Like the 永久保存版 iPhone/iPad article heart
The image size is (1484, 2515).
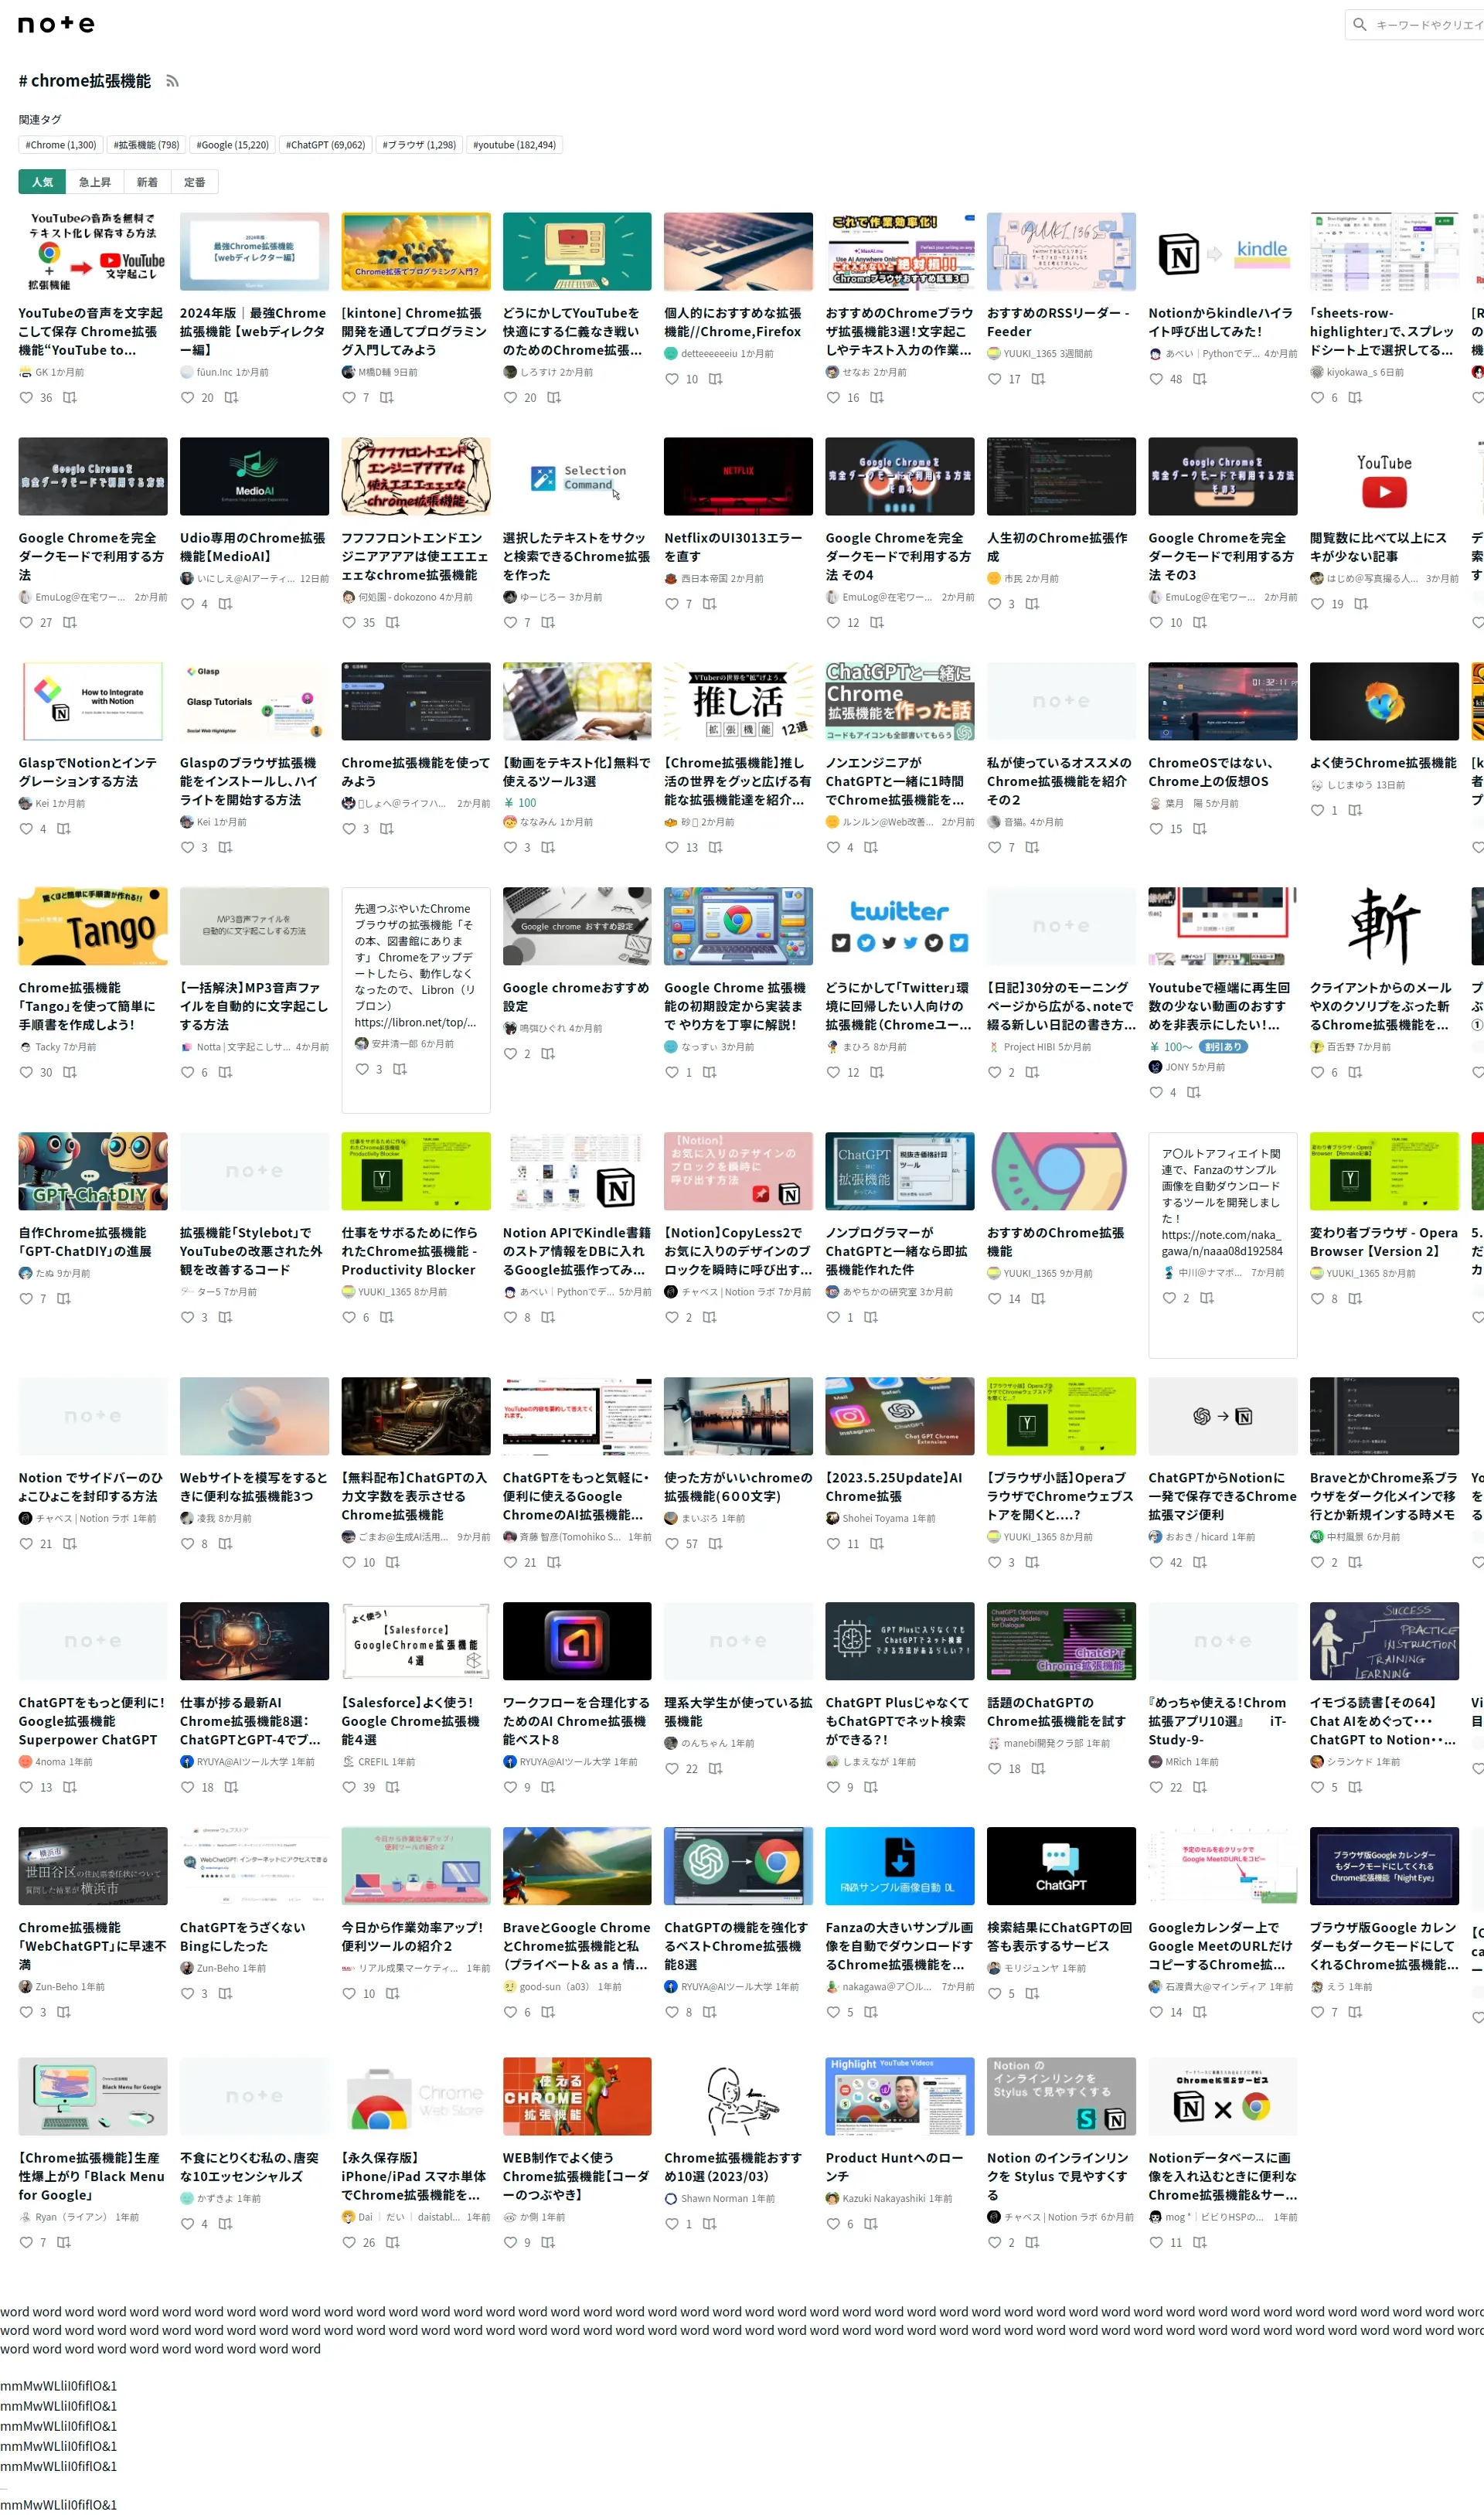coord(349,2243)
